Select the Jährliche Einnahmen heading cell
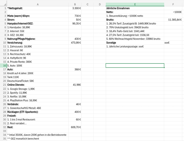Screen dimensions: 184x141 pyautogui.click(x=135, y=8)
